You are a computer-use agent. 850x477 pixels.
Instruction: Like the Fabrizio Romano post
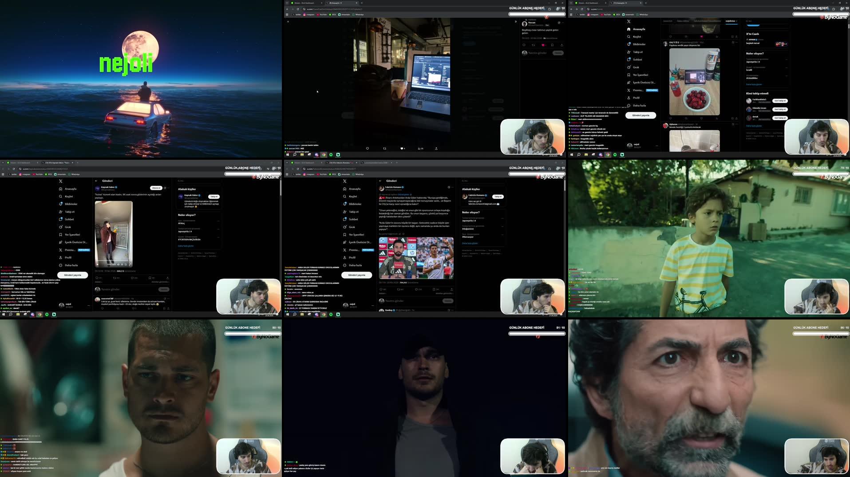tap(416, 289)
